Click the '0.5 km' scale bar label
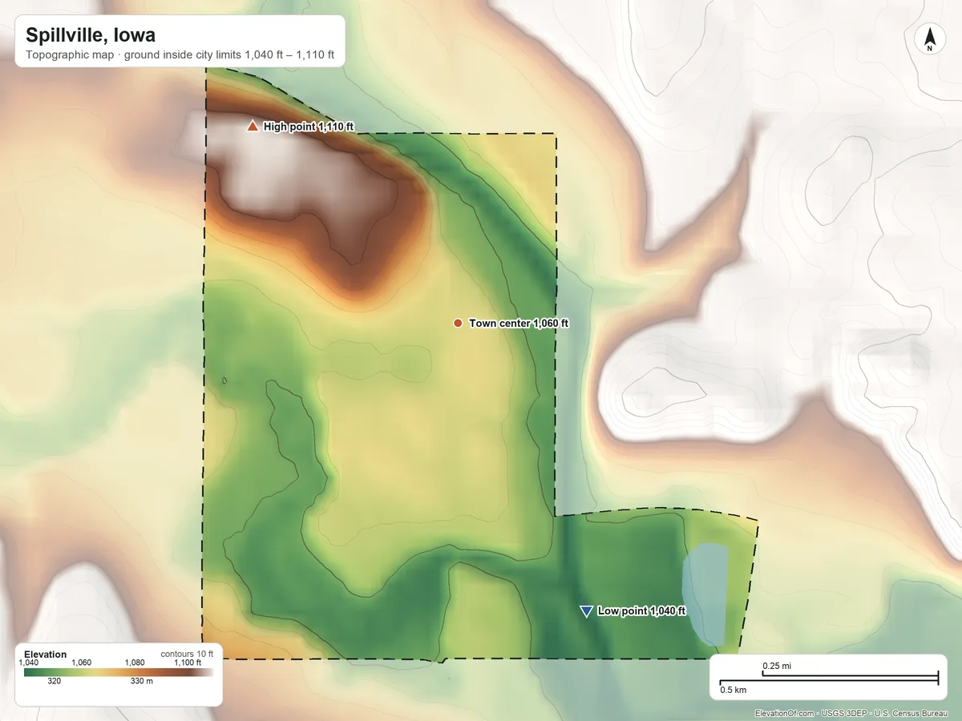The image size is (962, 721). pyautogui.click(x=734, y=690)
